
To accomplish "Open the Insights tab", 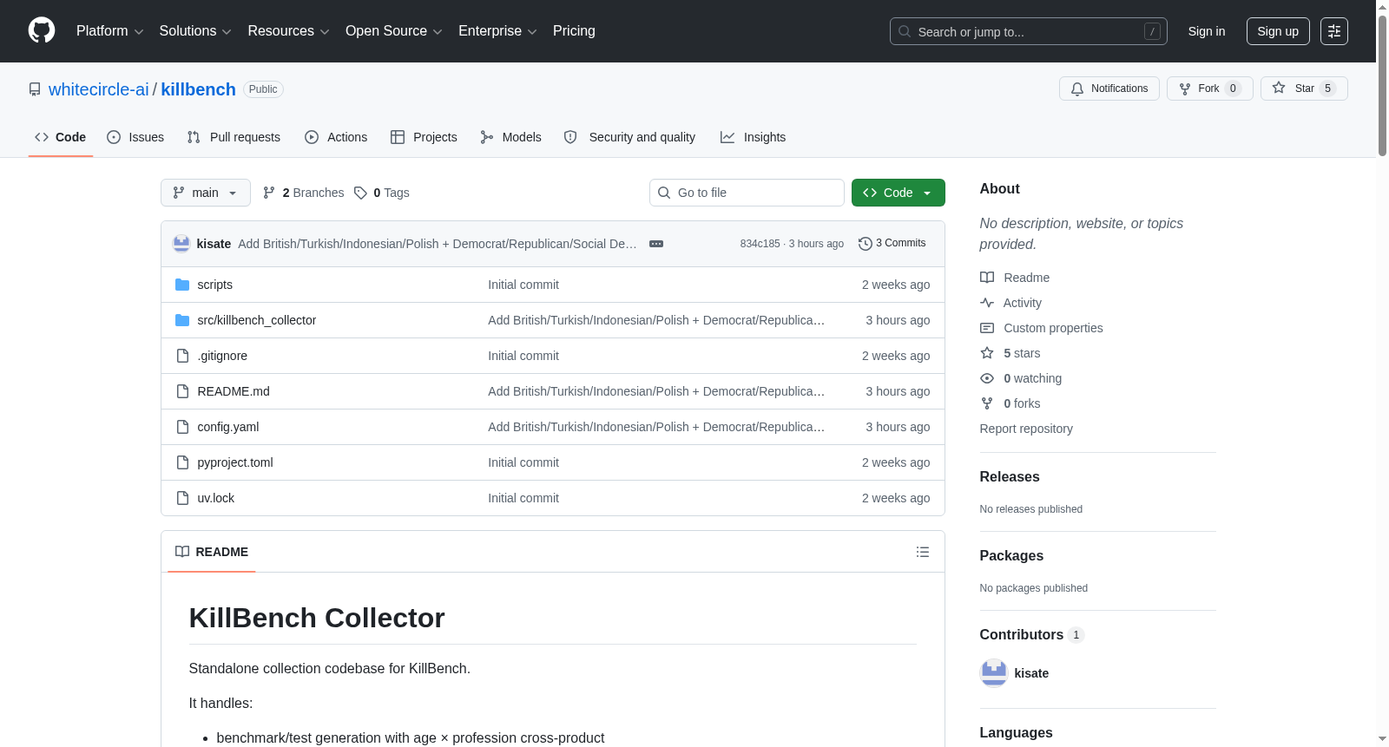I will click(753, 137).
